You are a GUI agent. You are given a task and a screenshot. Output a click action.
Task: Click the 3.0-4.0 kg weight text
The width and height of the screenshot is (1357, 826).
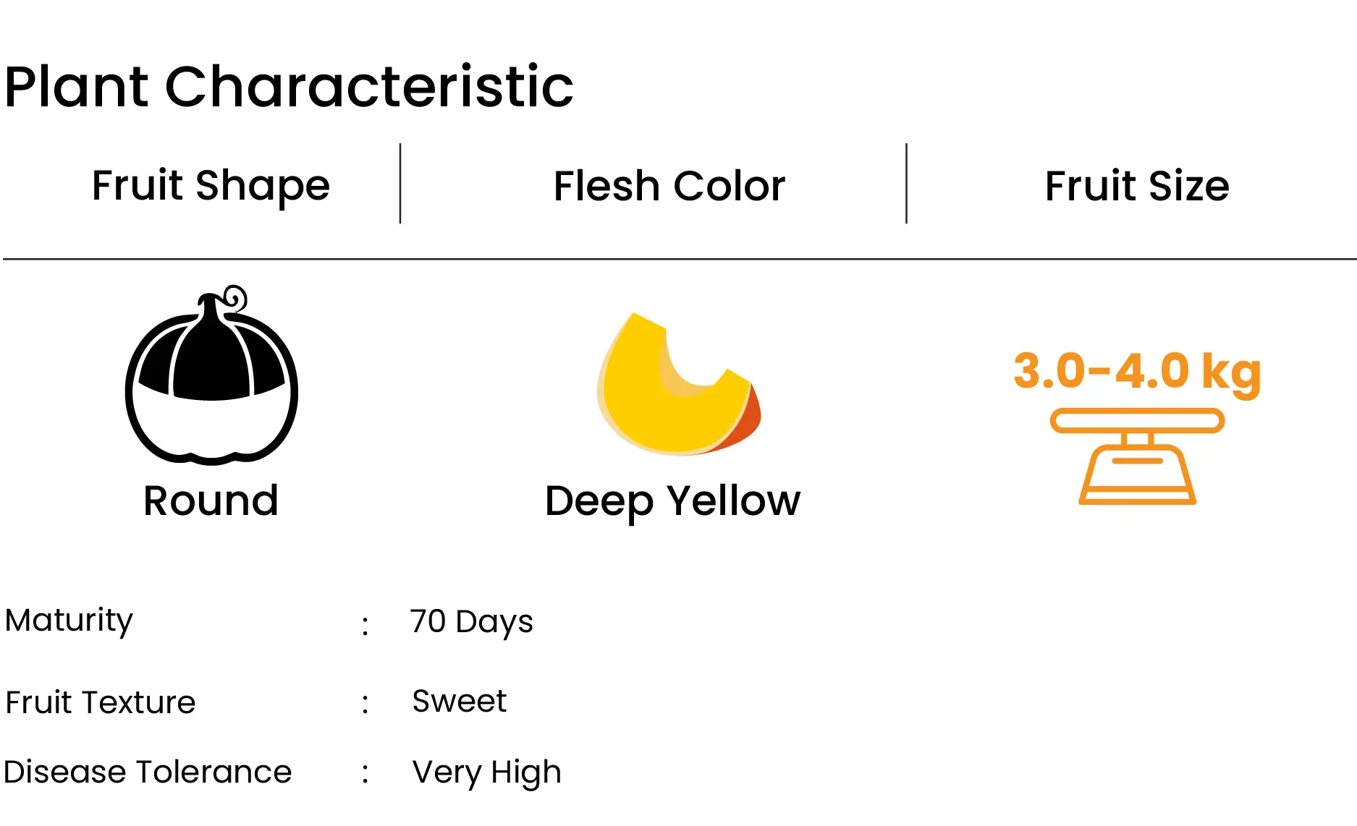pyautogui.click(x=1137, y=372)
